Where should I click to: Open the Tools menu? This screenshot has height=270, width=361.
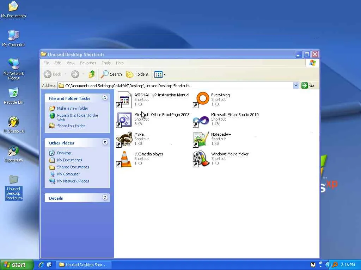106,63
